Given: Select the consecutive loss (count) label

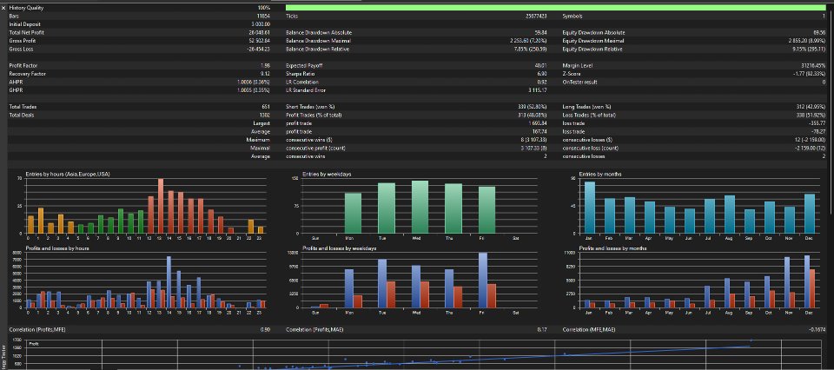Looking at the screenshot, I should coord(588,148).
